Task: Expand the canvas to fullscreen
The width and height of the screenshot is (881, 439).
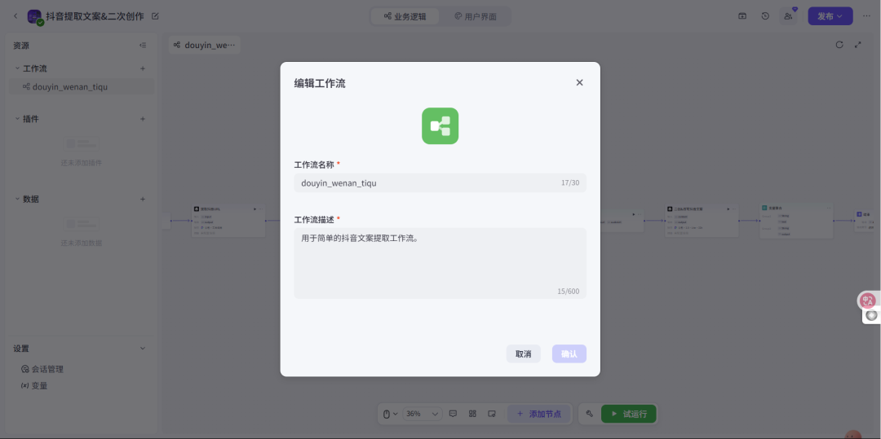Action: [858, 45]
